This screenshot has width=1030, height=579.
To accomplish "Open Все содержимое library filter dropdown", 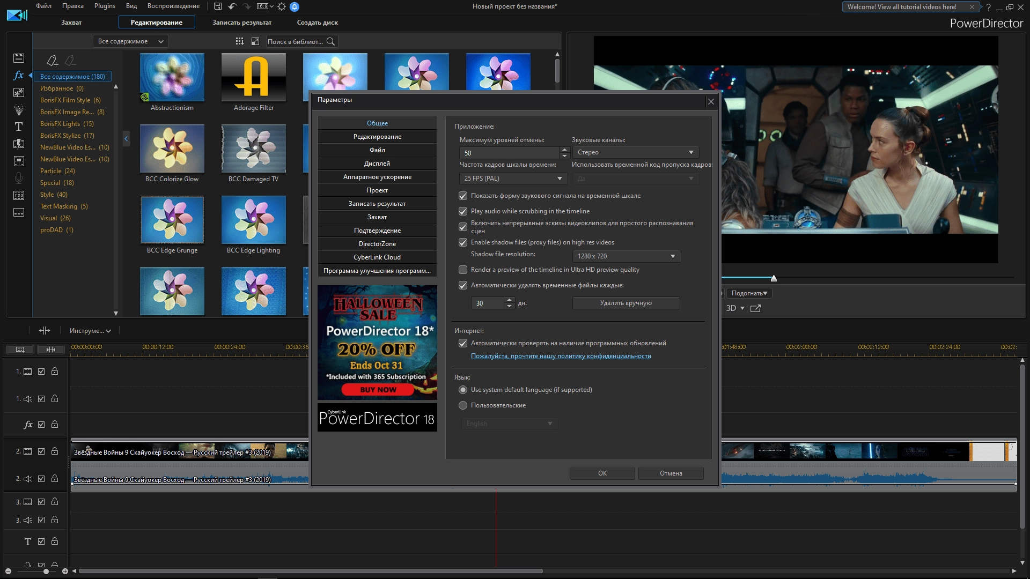I will point(130,41).
